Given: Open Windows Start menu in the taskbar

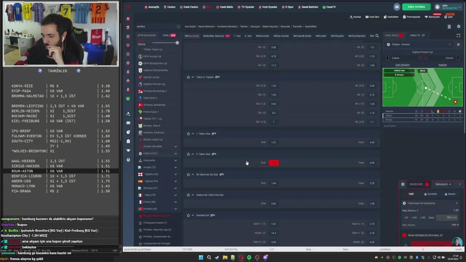Looking at the screenshot, I should pos(201,257).
